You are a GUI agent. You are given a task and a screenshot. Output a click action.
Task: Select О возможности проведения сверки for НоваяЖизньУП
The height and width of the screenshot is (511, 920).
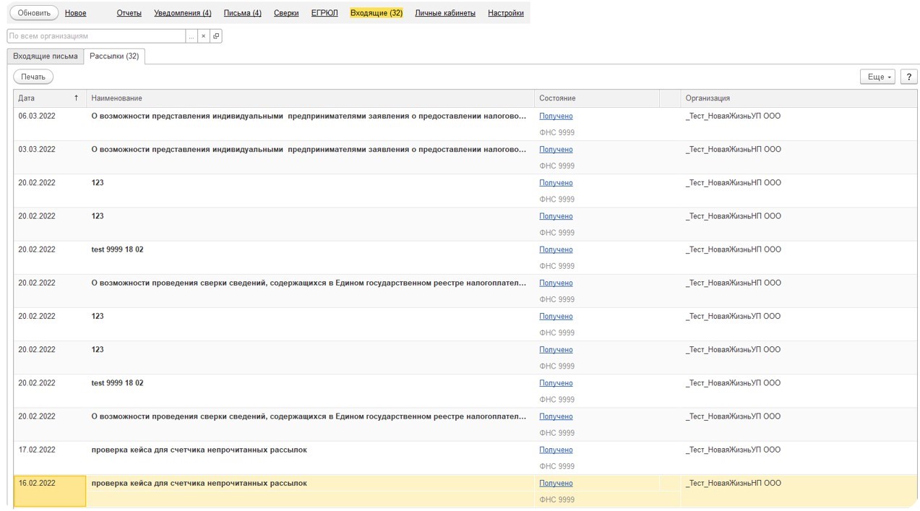point(309,417)
